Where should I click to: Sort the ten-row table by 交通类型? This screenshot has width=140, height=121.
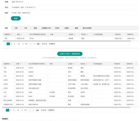[11, 64]
